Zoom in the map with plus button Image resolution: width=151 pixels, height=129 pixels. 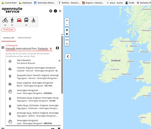coord(67,20)
